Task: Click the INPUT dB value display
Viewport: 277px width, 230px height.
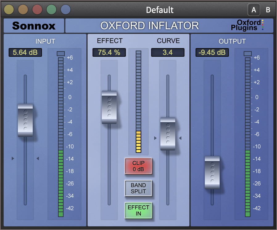Action: [25, 52]
